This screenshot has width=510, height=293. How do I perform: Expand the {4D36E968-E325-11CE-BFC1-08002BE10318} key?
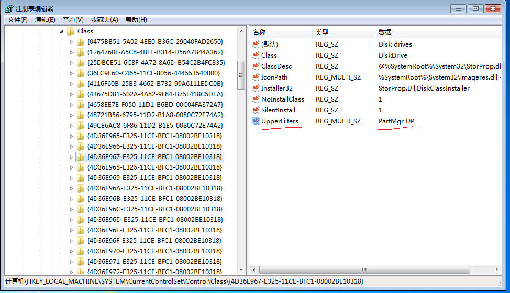pyautogui.click(x=71, y=167)
